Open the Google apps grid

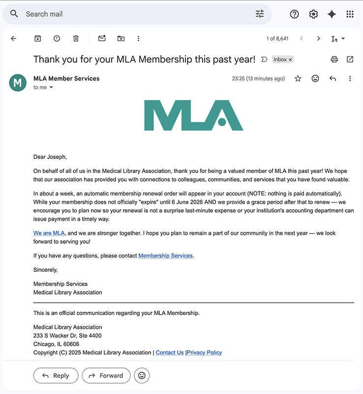pyautogui.click(x=350, y=14)
